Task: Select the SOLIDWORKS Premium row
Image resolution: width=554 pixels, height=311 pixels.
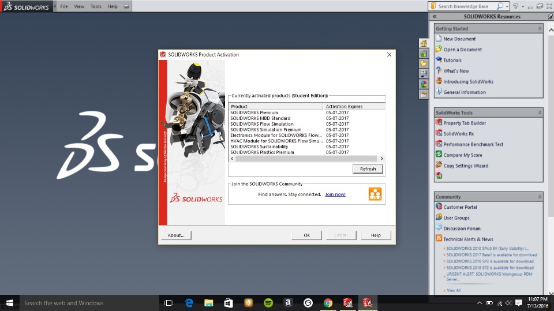Action: tap(306, 113)
